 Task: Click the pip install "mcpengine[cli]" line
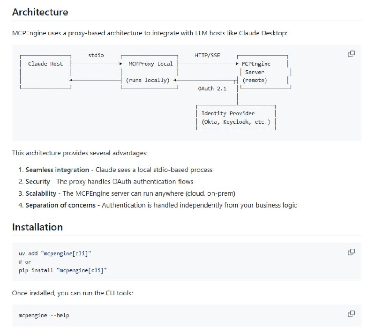tap(63, 270)
